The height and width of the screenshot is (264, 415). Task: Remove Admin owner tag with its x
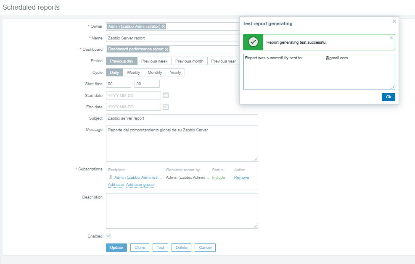pyautogui.click(x=163, y=26)
